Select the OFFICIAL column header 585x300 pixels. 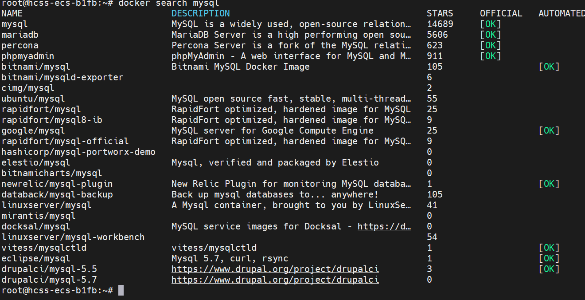(501, 14)
